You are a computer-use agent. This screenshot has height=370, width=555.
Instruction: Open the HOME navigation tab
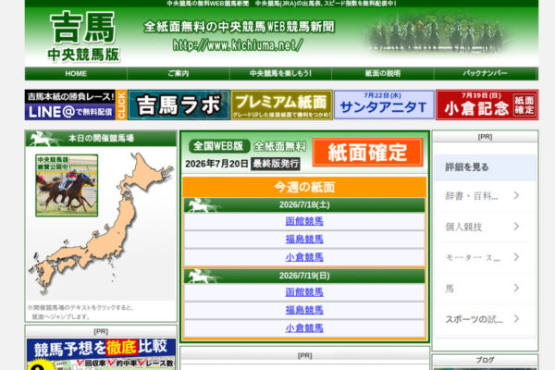[x=76, y=74]
